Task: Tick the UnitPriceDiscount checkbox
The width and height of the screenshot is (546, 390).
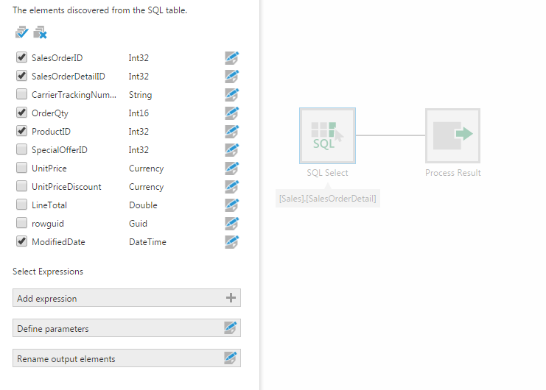Action: (x=21, y=186)
